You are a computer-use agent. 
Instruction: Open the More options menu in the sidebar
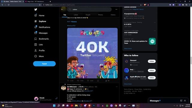pos(39,56)
